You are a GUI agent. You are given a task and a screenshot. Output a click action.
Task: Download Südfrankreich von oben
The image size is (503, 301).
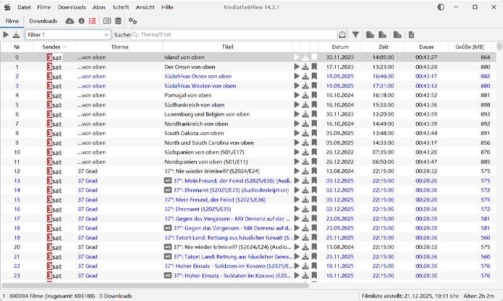click(x=306, y=105)
